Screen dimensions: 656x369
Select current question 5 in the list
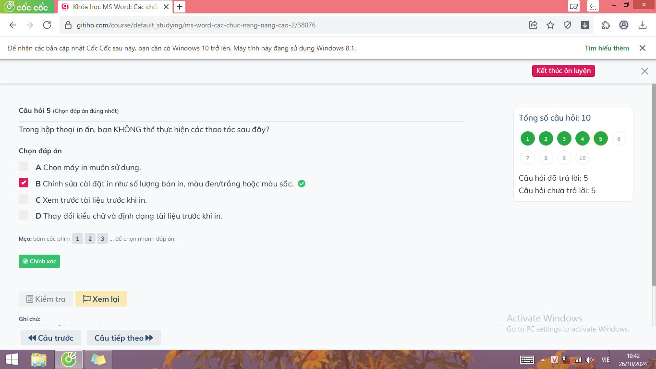tap(601, 139)
